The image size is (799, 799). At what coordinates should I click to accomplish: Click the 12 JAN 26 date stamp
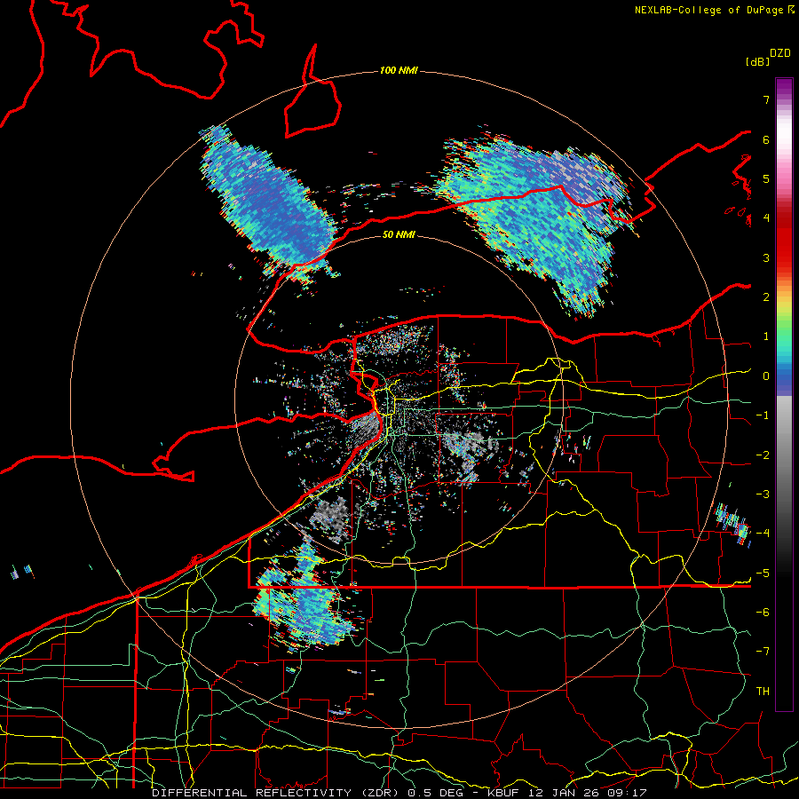[x=564, y=793]
